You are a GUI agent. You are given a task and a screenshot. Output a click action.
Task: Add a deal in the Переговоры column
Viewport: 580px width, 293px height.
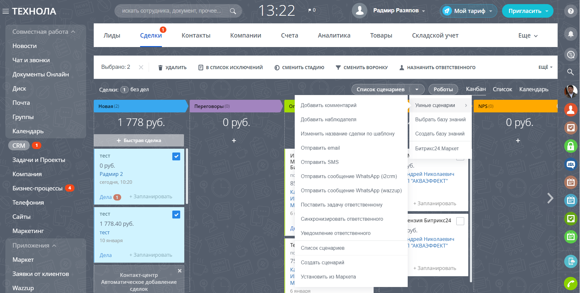coord(234,141)
